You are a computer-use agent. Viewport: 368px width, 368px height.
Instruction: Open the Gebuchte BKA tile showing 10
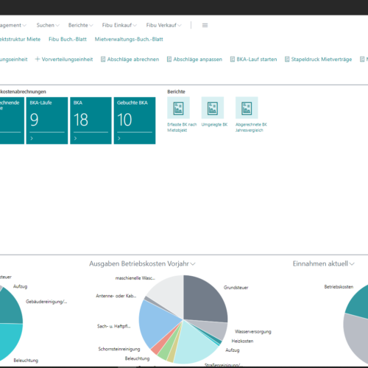point(135,121)
